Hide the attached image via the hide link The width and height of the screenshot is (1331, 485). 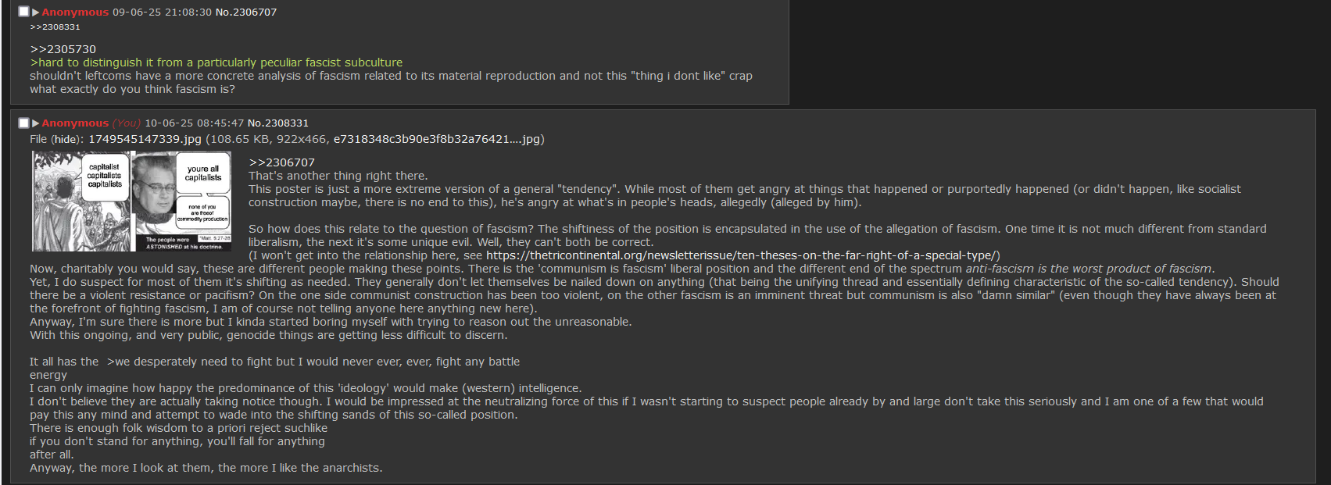click(66, 139)
